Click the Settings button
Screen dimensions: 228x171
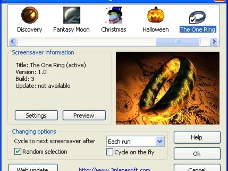[x=36, y=115]
